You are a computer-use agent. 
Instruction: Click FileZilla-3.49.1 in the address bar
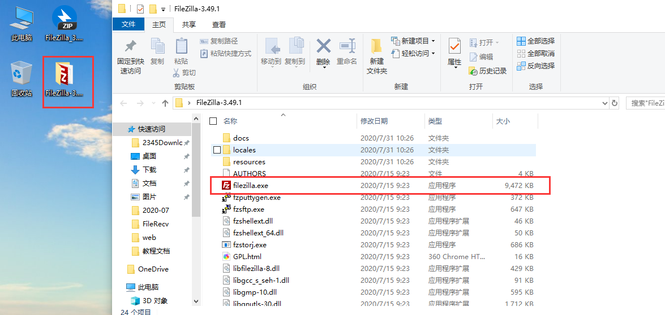pyautogui.click(x=219, y=103)
